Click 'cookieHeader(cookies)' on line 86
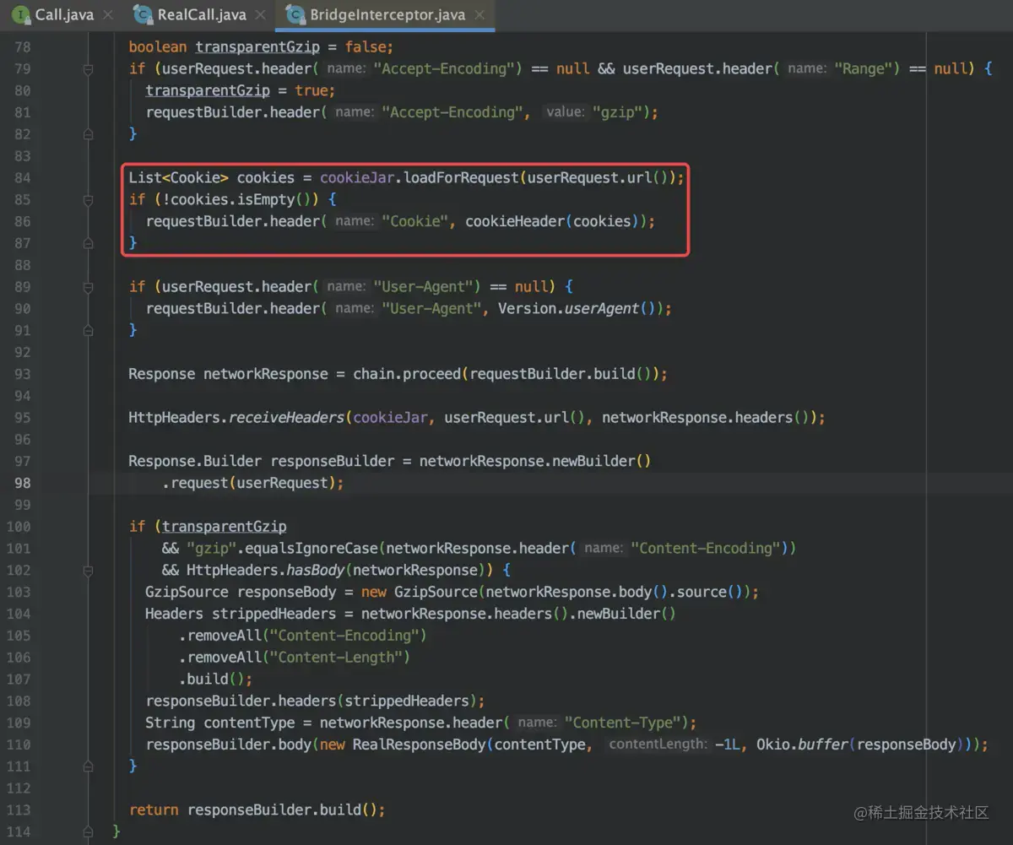The image size is (1013, 845). [552, 221]
